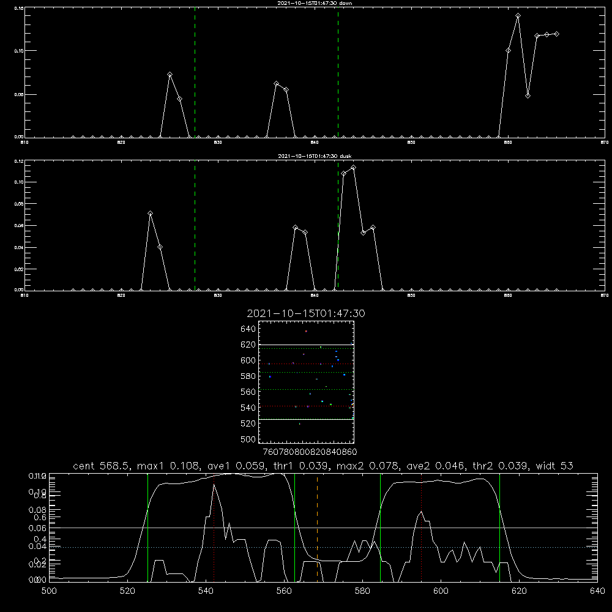This screenshot has height=612, width=612.
Task: Click the green vertical line near 525 in bottom plot
Action: [x=147, y=528]
